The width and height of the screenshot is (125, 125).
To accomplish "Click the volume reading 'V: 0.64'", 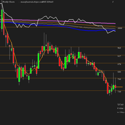I will pos(120,108).
